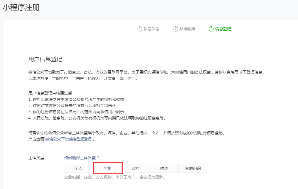Viewport: 298px width, 189px height.
Task: Open the 微信公众平台信息登记指引 link
Action: [x=69, y=139]
